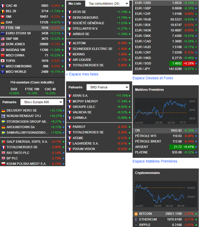Click the Chinese flag beside MSCI CHINA

(x=3, y=55)
